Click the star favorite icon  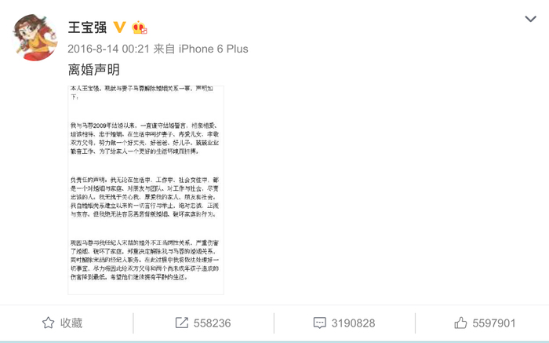point(49,323)
